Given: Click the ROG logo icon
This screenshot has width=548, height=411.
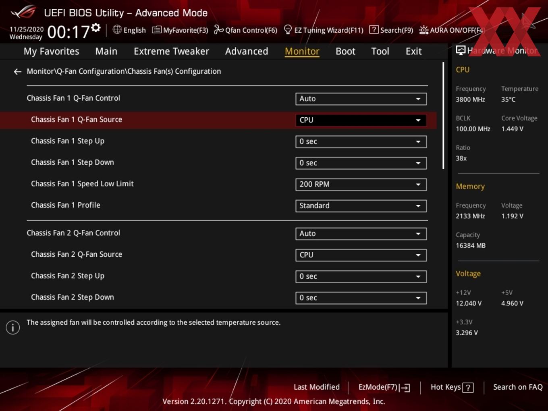Looking at the screenshot, I should point(23,12).
